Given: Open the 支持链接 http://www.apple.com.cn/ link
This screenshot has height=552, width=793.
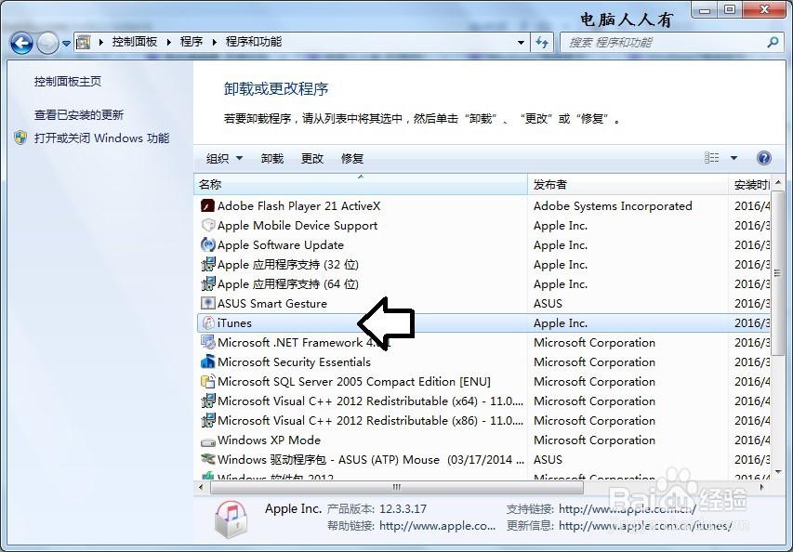Looking at the screenshot, I should click(628, 509).
